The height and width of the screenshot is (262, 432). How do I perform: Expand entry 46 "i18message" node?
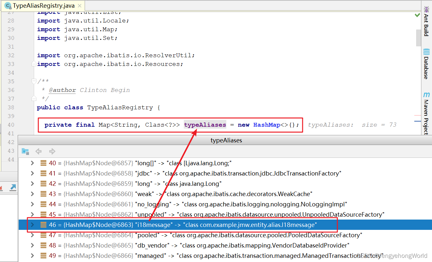pos(32,225)
